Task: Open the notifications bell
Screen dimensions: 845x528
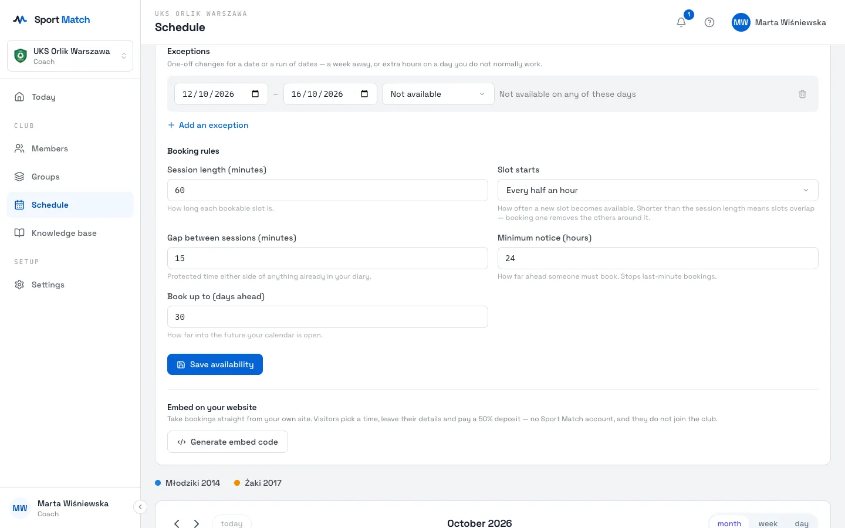Action: tap(681, 22)
